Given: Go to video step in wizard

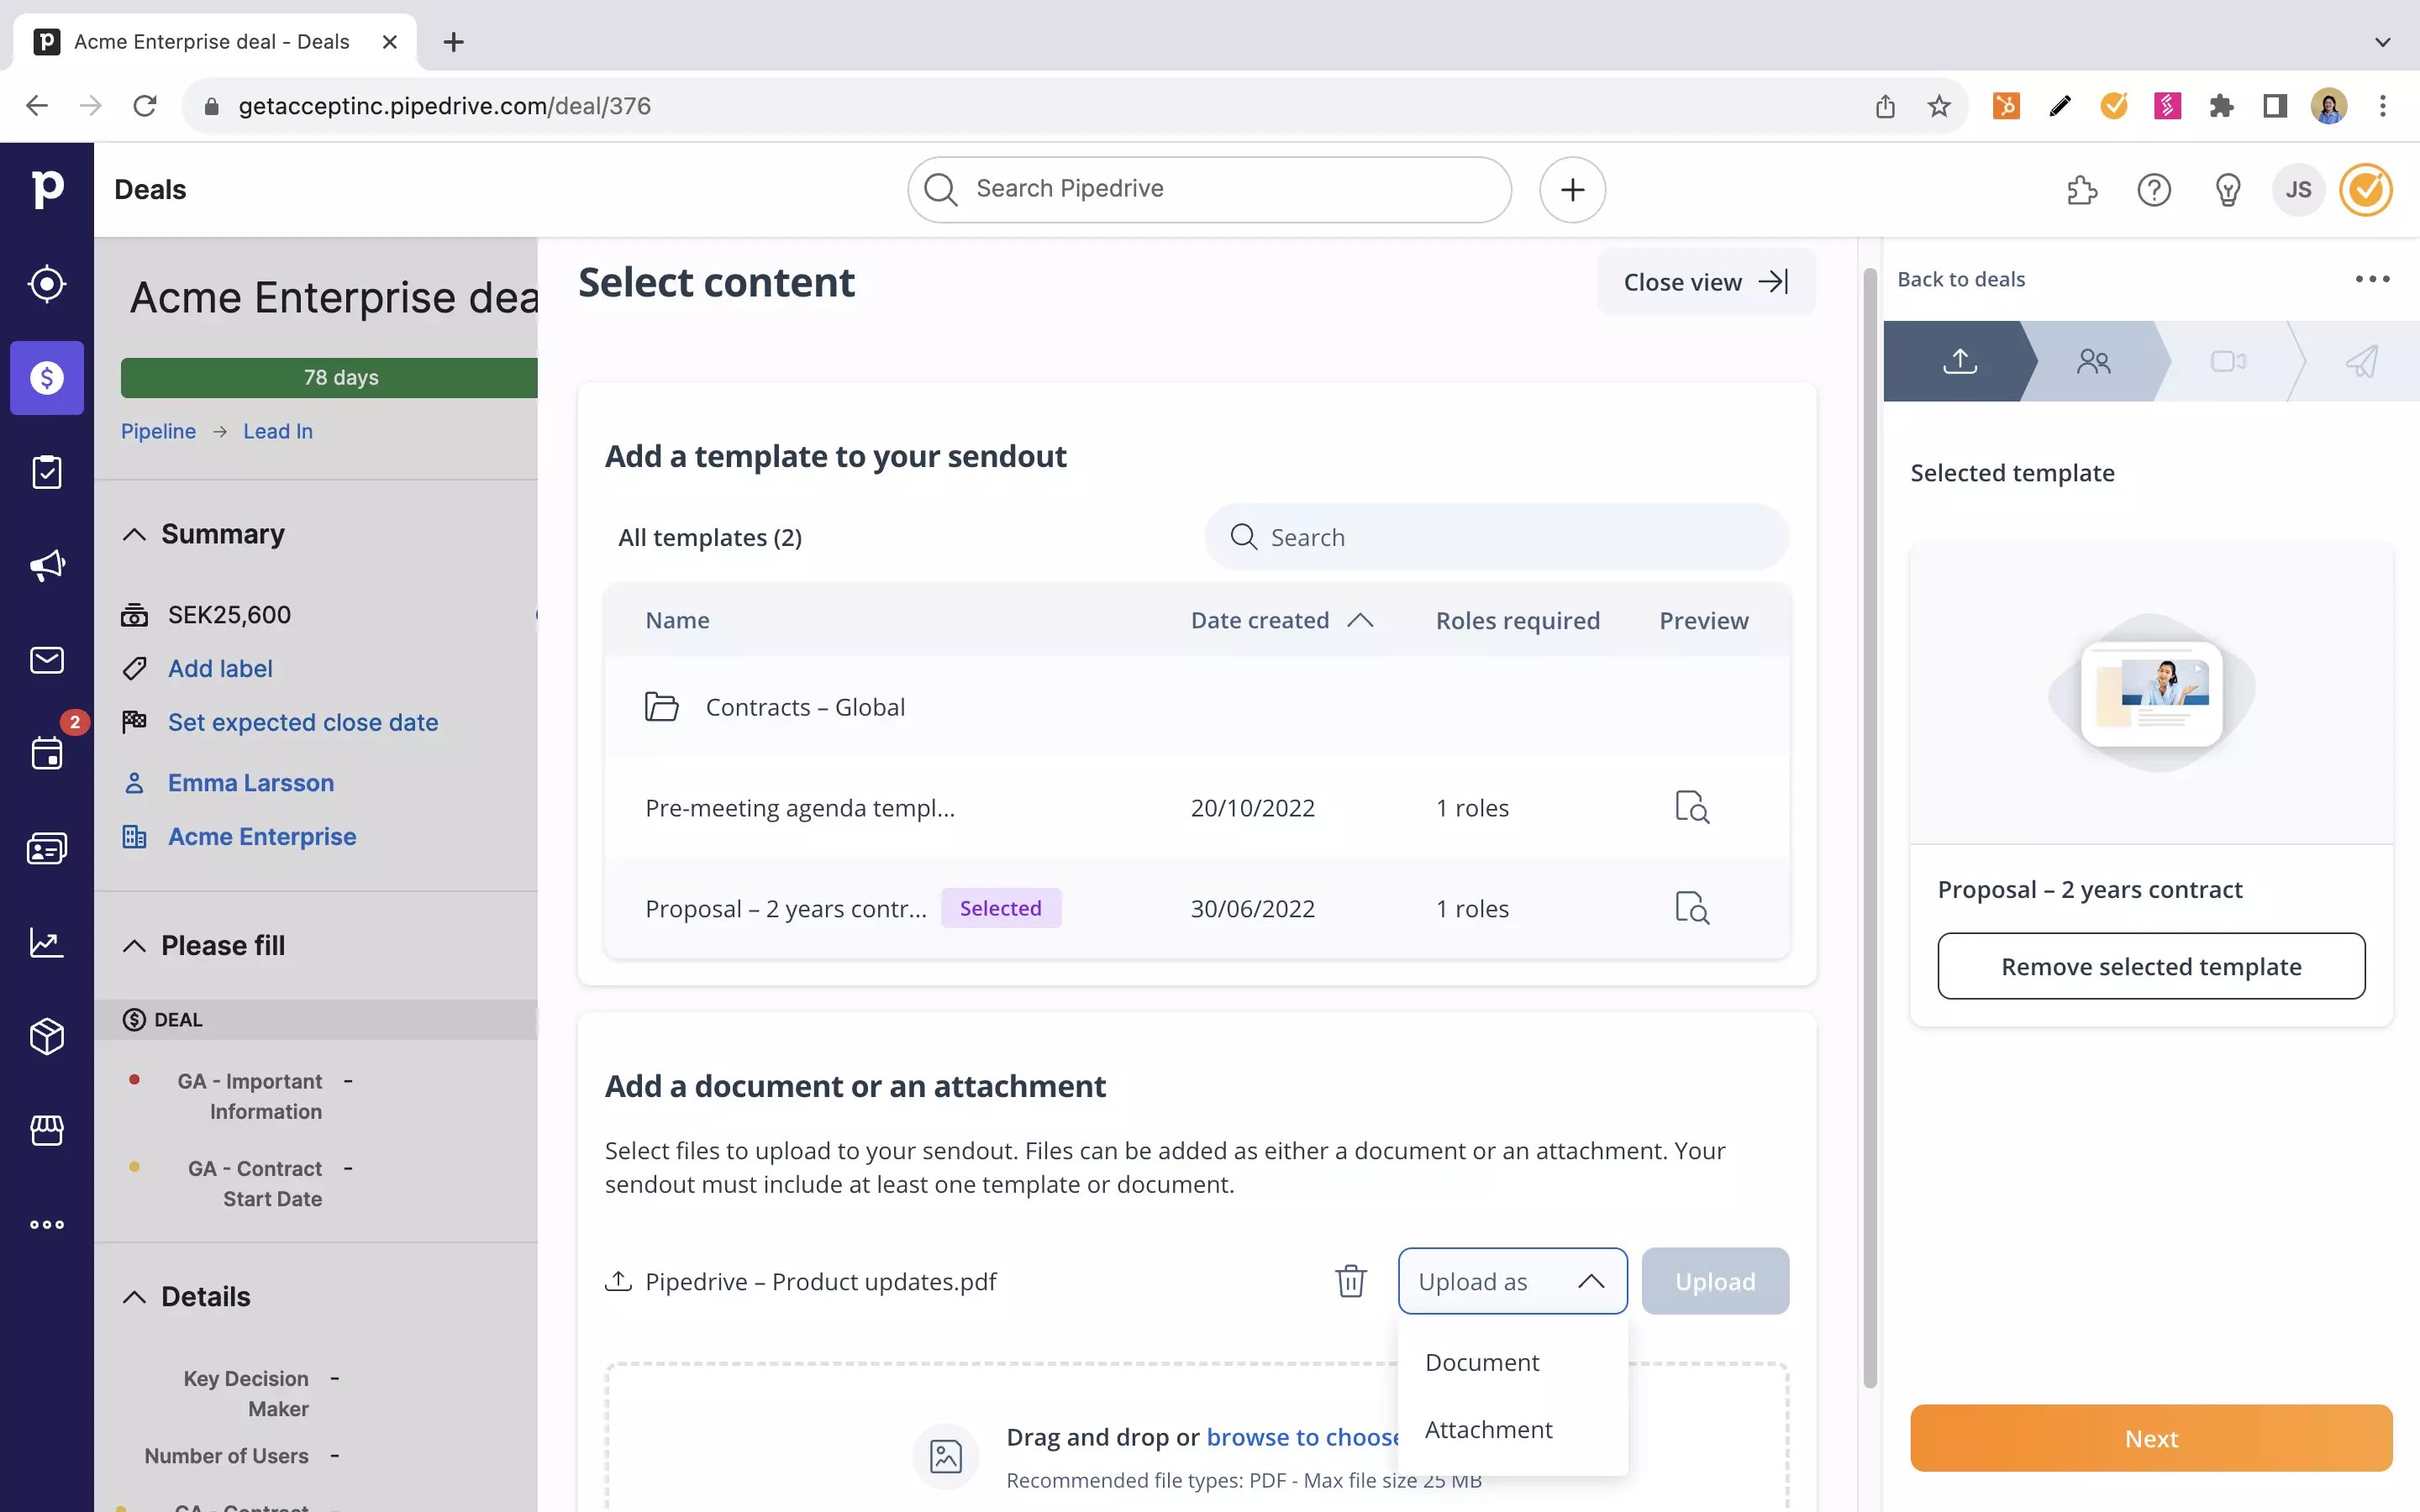Looking at the screenshot, I should click(2227, 361).
